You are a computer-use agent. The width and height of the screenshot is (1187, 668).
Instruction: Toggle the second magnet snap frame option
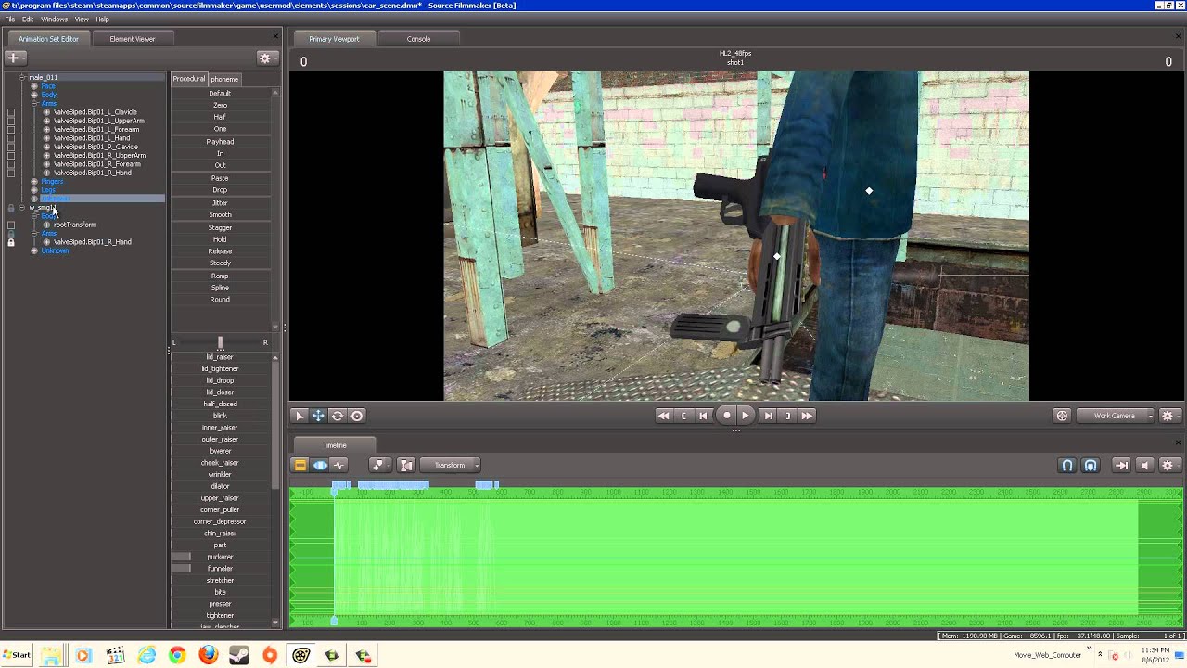(1091, 465)
